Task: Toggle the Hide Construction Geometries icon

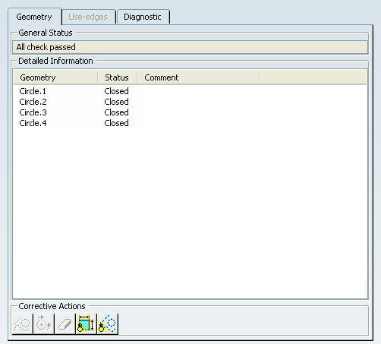Action: click(x=108, y=324)
